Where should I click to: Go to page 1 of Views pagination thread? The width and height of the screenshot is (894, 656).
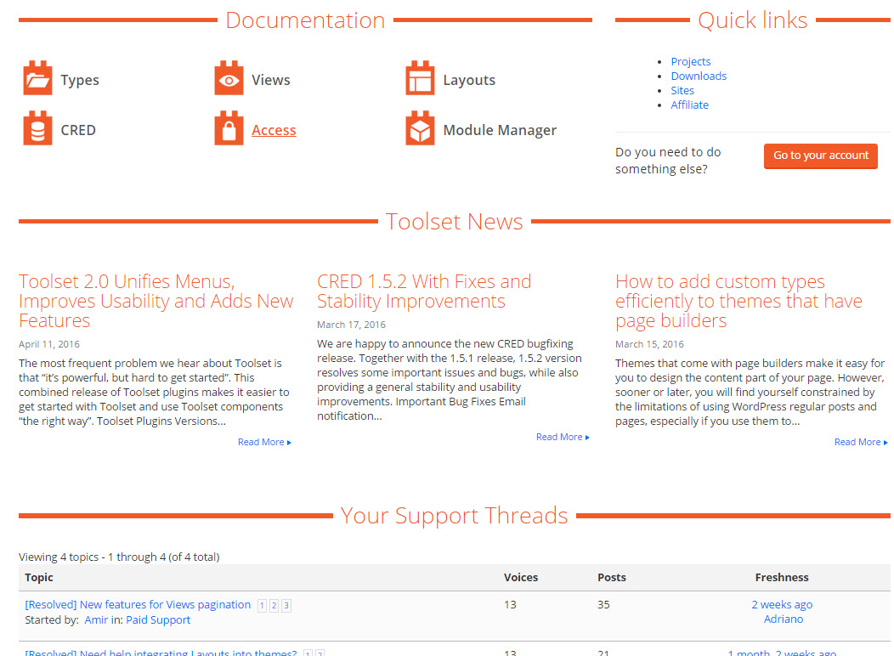[262, 606]
